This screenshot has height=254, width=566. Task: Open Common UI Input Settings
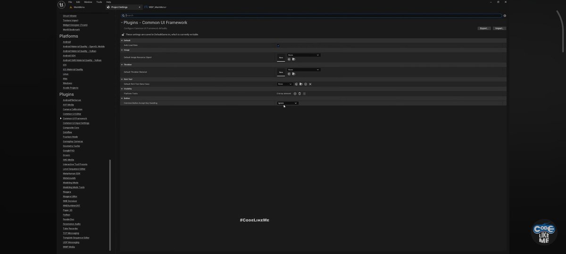pos(76,123)
